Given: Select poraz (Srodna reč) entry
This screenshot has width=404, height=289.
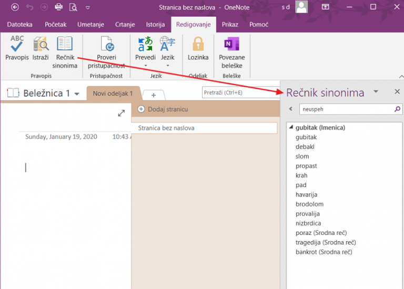Looking at the screenshot, I should coord(321,233).
